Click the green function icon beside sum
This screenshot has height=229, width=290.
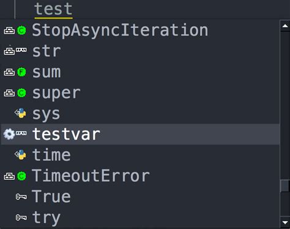(x=21, y=72)
